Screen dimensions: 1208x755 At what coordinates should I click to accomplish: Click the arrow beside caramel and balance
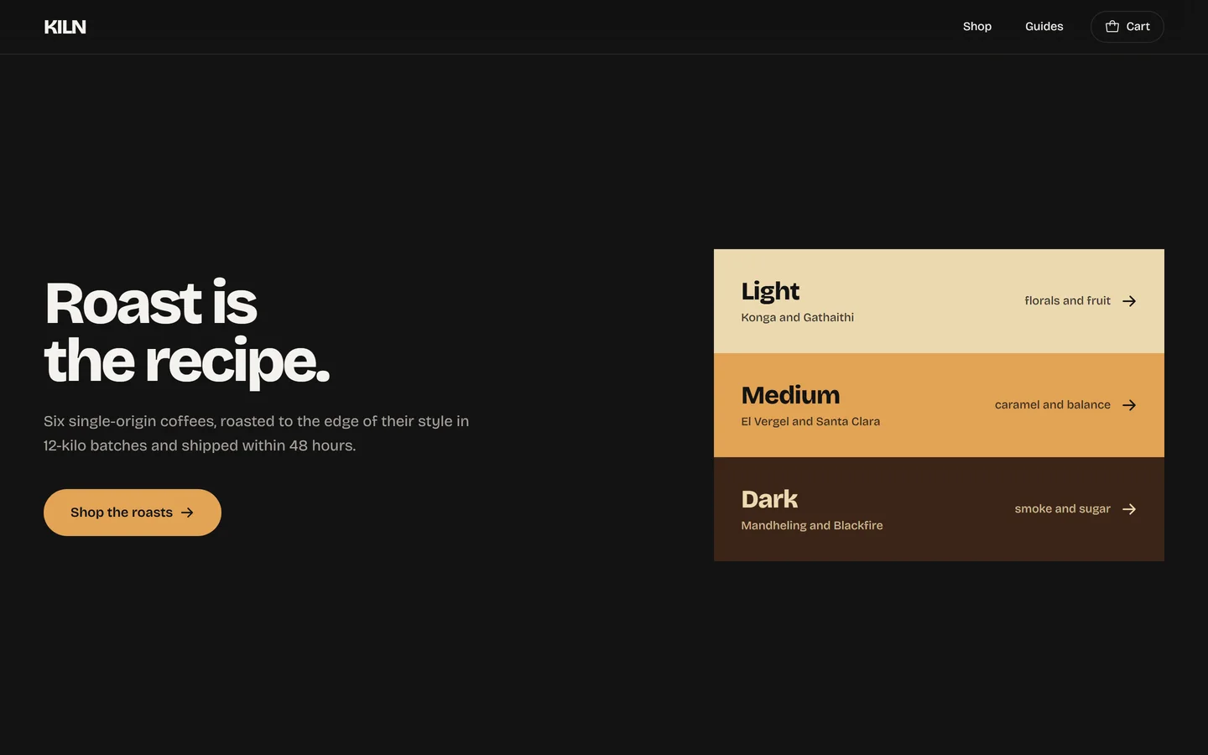[x=1129, y=405]
